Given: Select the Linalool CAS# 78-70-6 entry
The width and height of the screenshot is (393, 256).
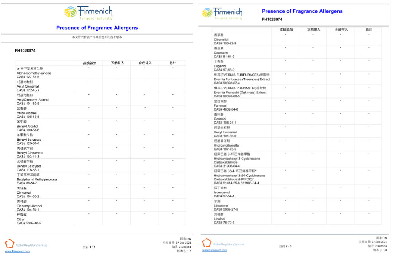Looking at the screenshot, I should (224, 219).
